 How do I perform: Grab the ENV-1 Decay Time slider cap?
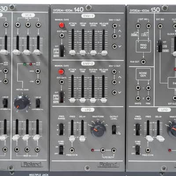coord(83,53)
